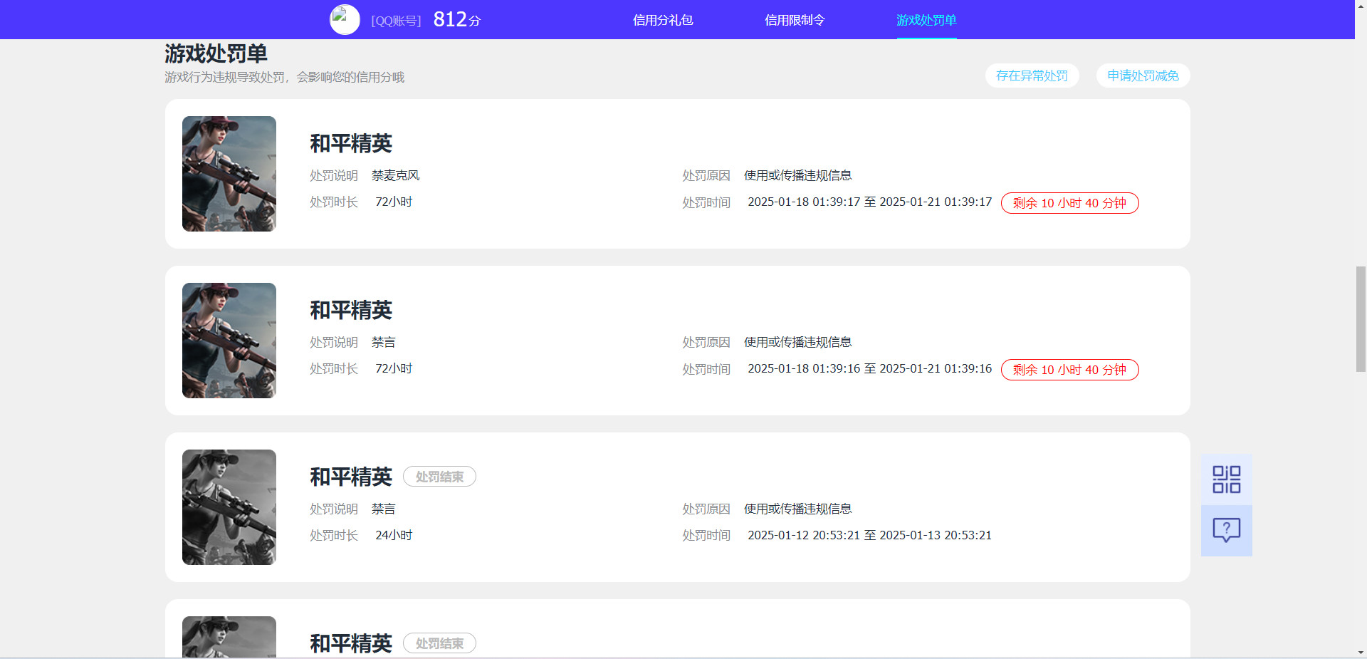The width and height of the screenshot is (1367, 659).
Task: Select the 游戏处罚单 tab
Action: click(926, 20)
